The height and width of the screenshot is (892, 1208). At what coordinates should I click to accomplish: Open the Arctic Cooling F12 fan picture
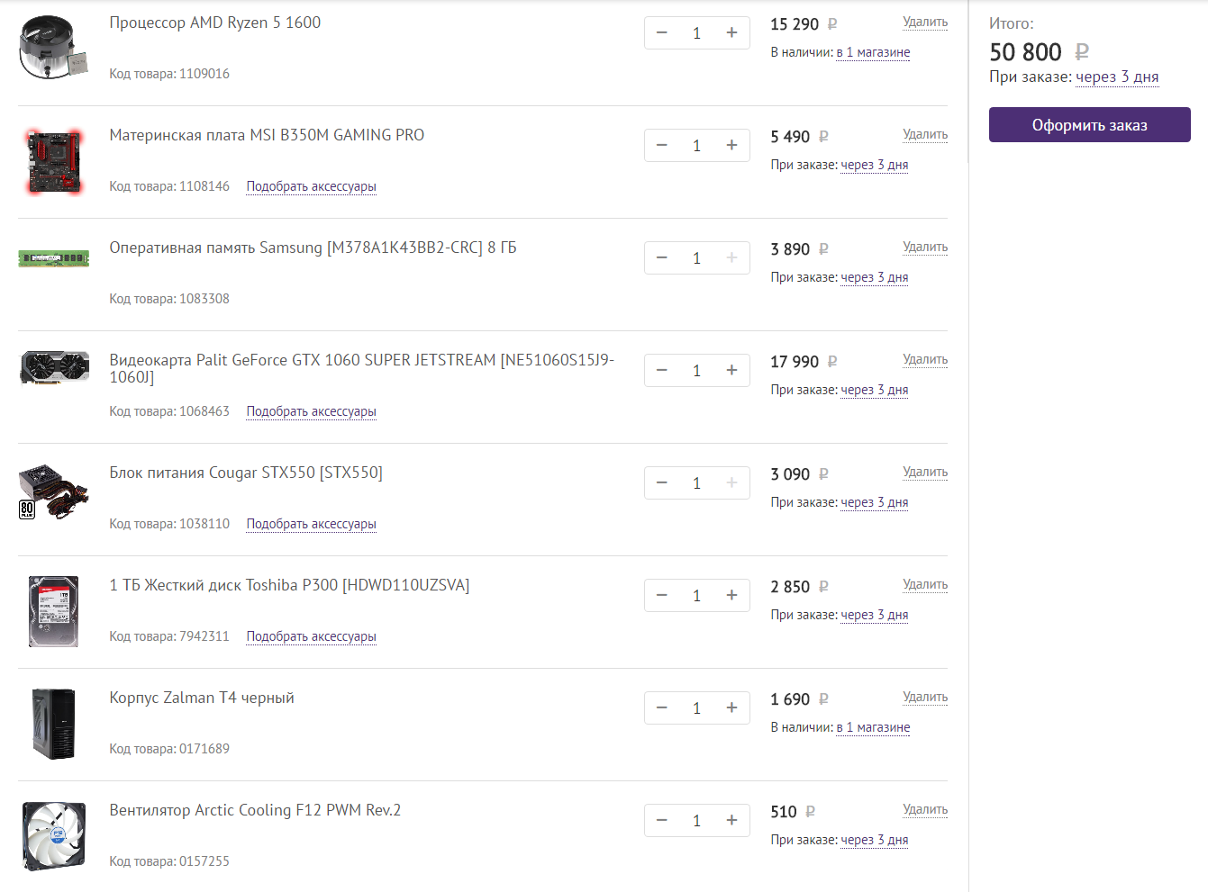pos(54,836)
